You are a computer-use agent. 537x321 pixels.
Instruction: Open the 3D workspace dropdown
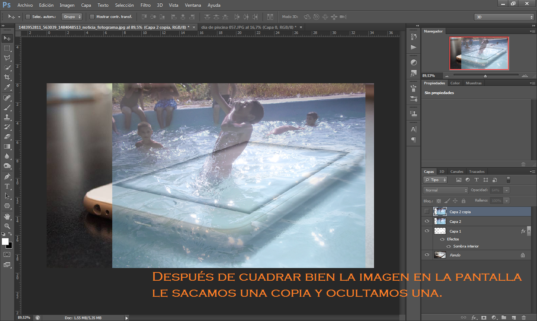pos(504,17)
